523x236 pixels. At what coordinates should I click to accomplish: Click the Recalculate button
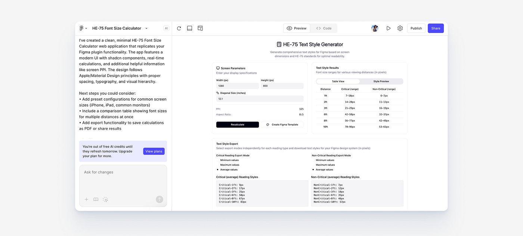point(238,125)
